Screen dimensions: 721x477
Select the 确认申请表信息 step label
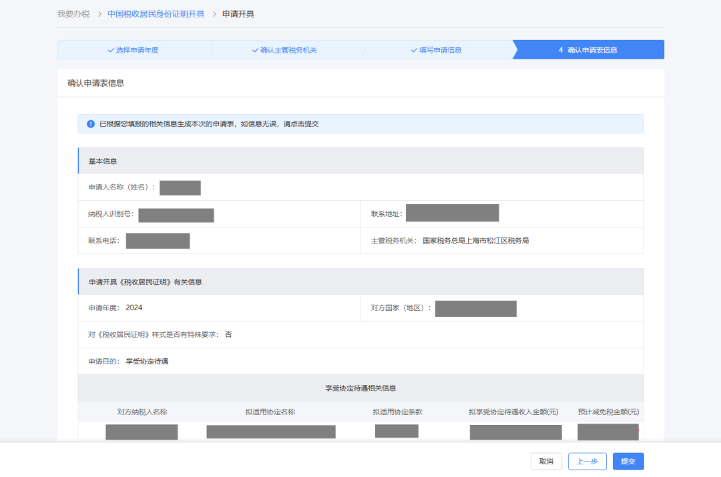(592, 50)
